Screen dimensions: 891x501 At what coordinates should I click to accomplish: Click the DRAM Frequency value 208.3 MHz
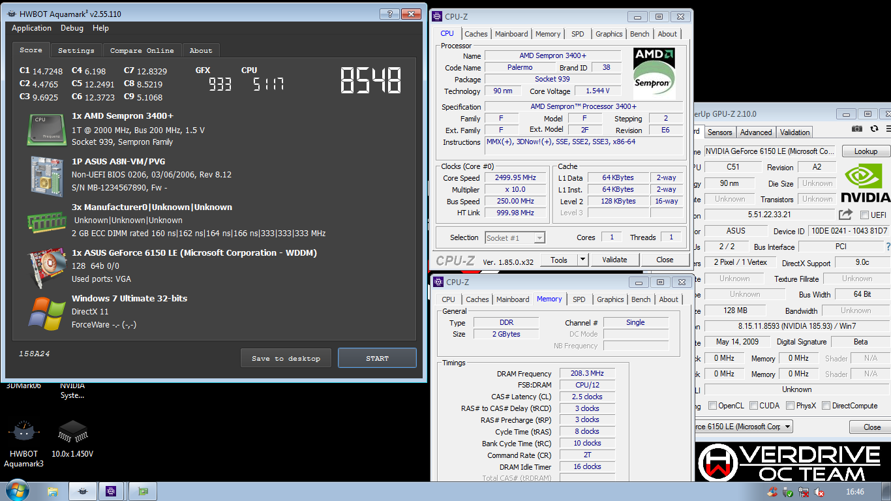coord(587,374)
